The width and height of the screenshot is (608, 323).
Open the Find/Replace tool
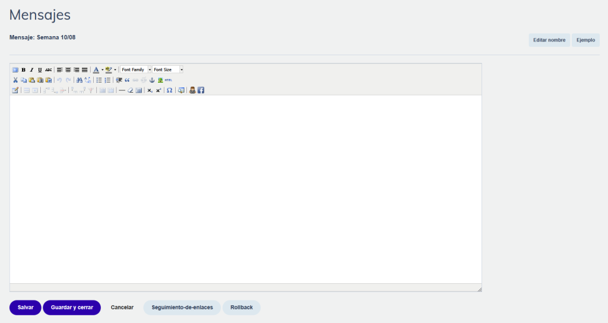88,80
